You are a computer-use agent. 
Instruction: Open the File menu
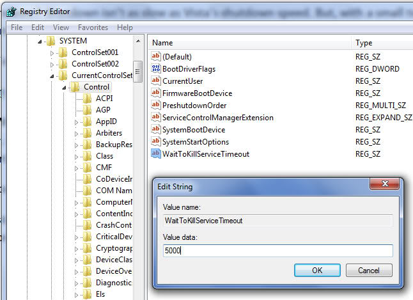(17, 28)
